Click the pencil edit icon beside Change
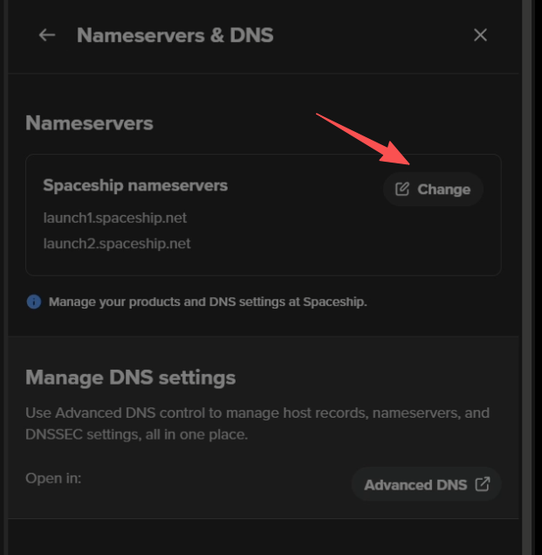 coord(402,189)
